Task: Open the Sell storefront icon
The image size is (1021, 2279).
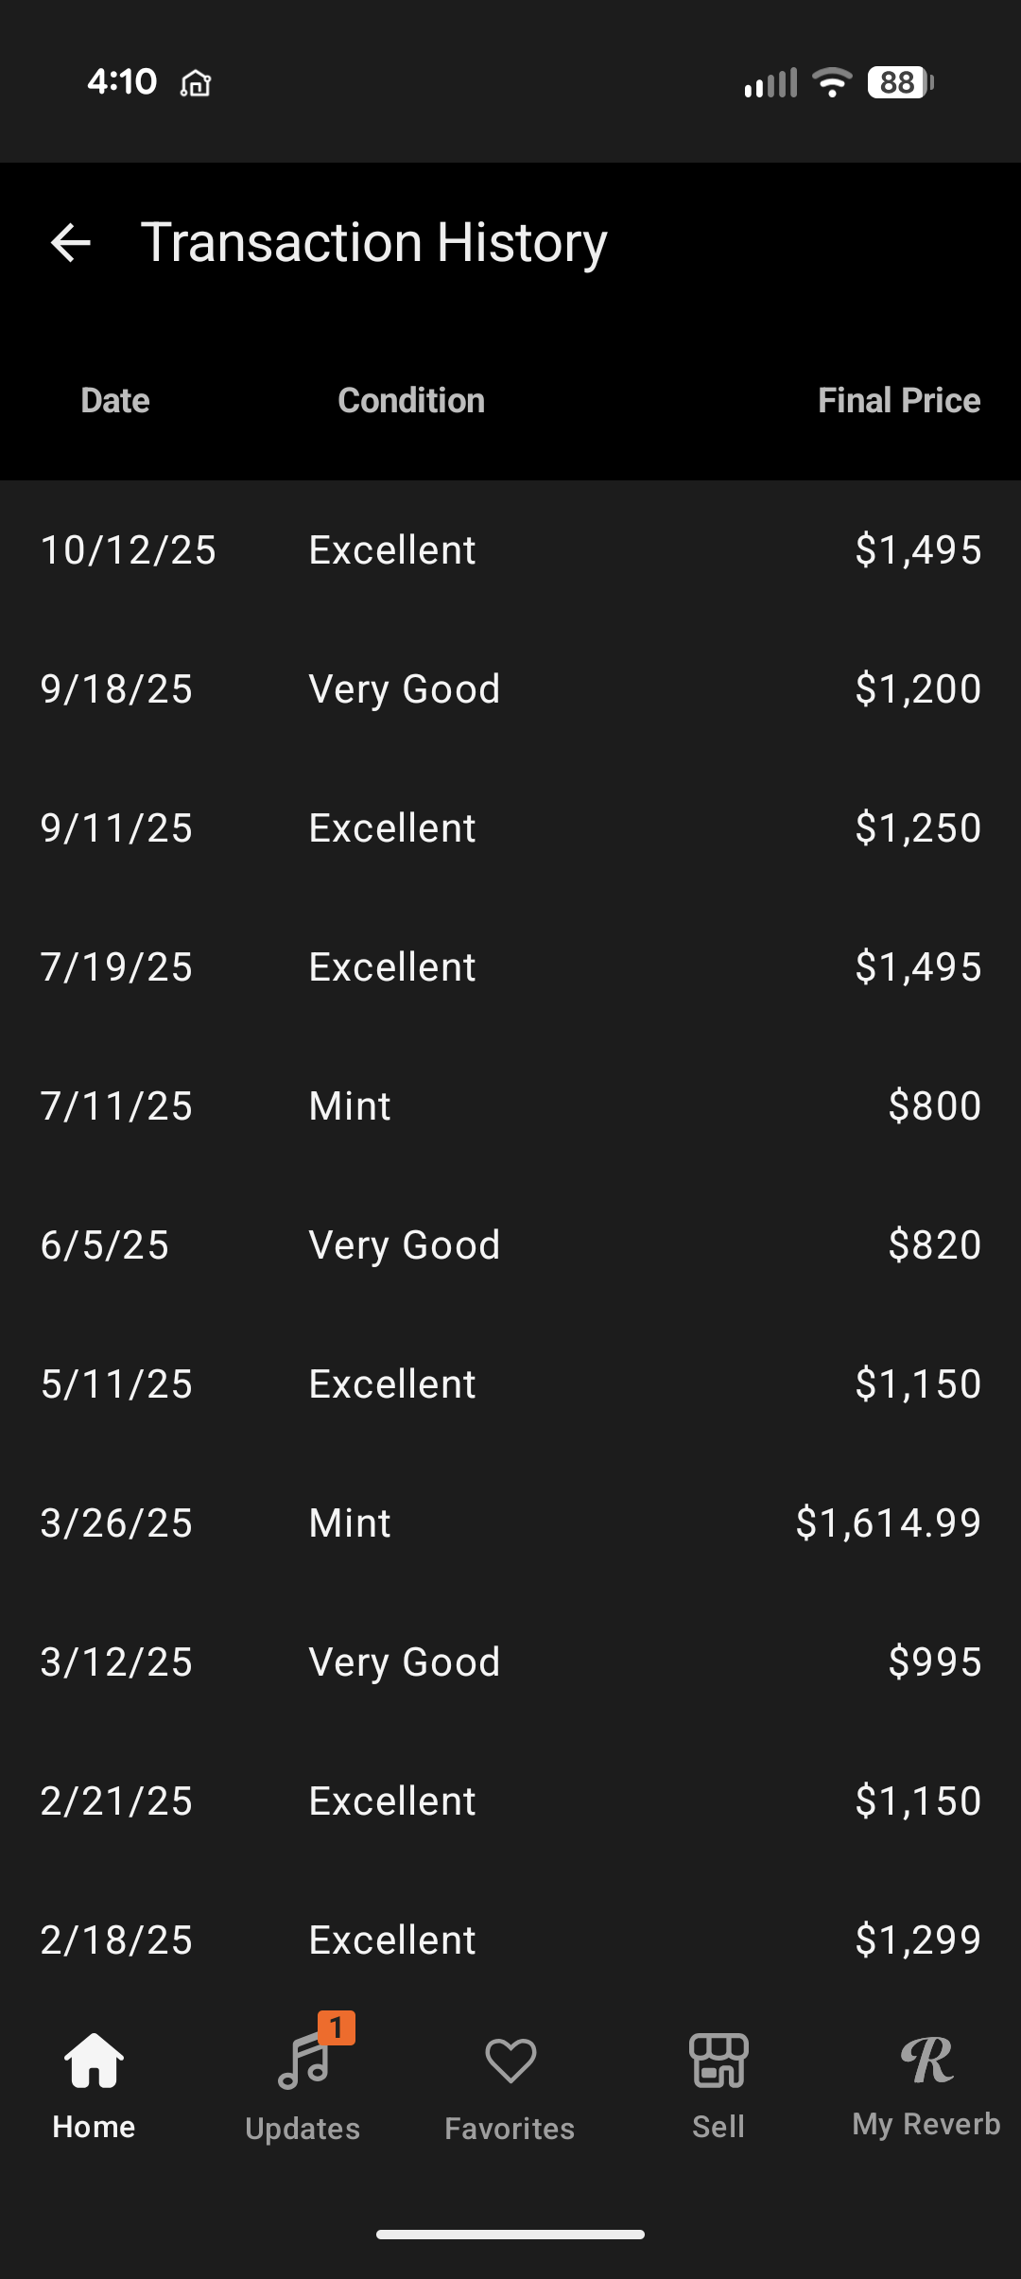Action: 718,2062
